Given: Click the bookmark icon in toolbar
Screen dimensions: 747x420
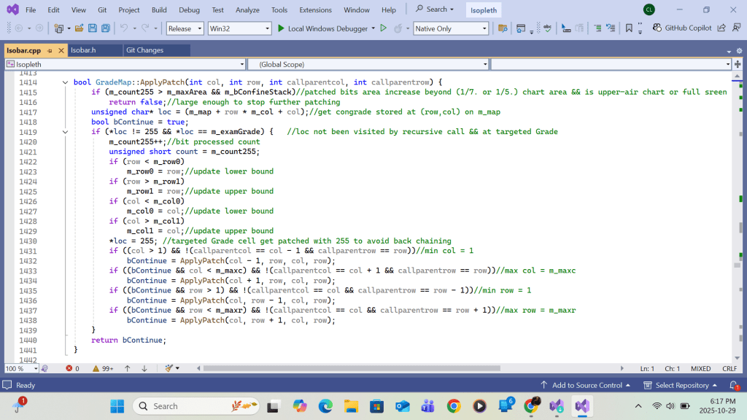Looking at the screenshot, I should tap(629, 28).
